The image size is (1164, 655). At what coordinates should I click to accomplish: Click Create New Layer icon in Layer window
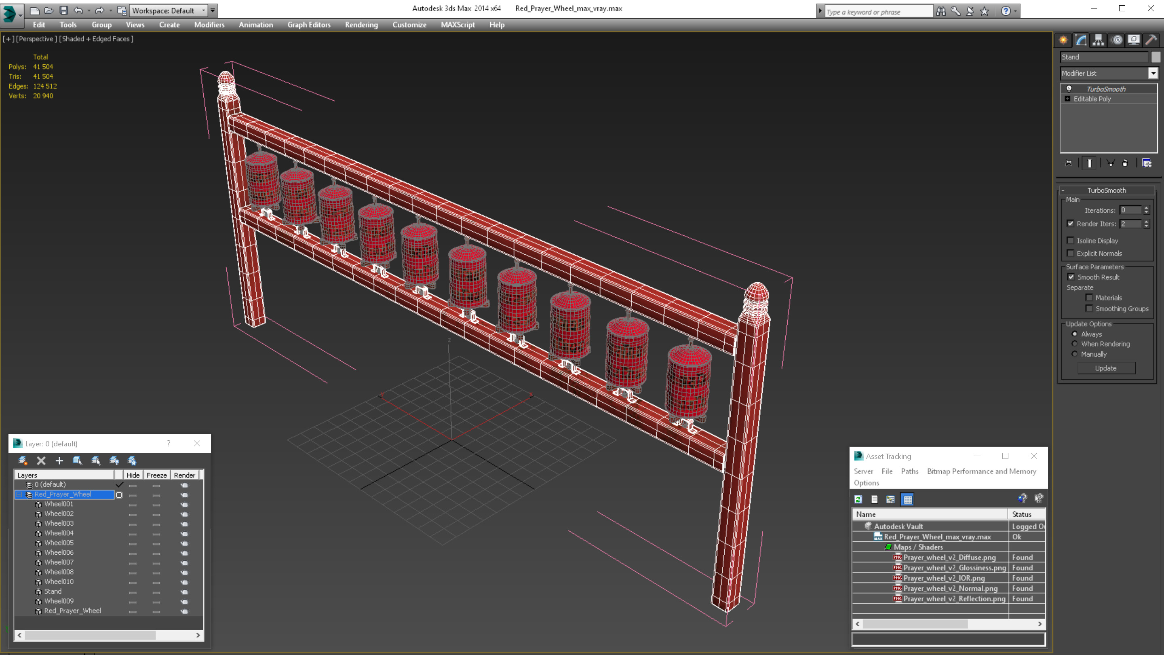pos(23,461)
